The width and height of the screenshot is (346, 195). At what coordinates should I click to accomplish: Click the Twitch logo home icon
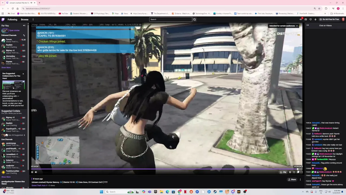point(3,19)
